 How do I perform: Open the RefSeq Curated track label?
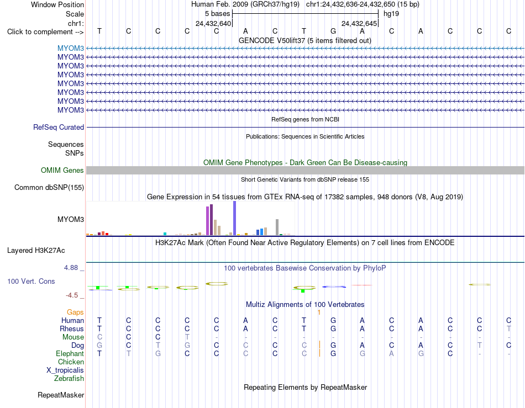(59, 128)
